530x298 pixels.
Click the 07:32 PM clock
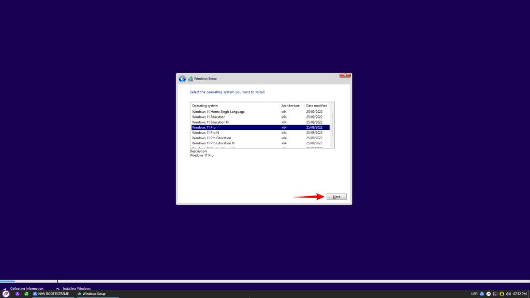point(520,294)
